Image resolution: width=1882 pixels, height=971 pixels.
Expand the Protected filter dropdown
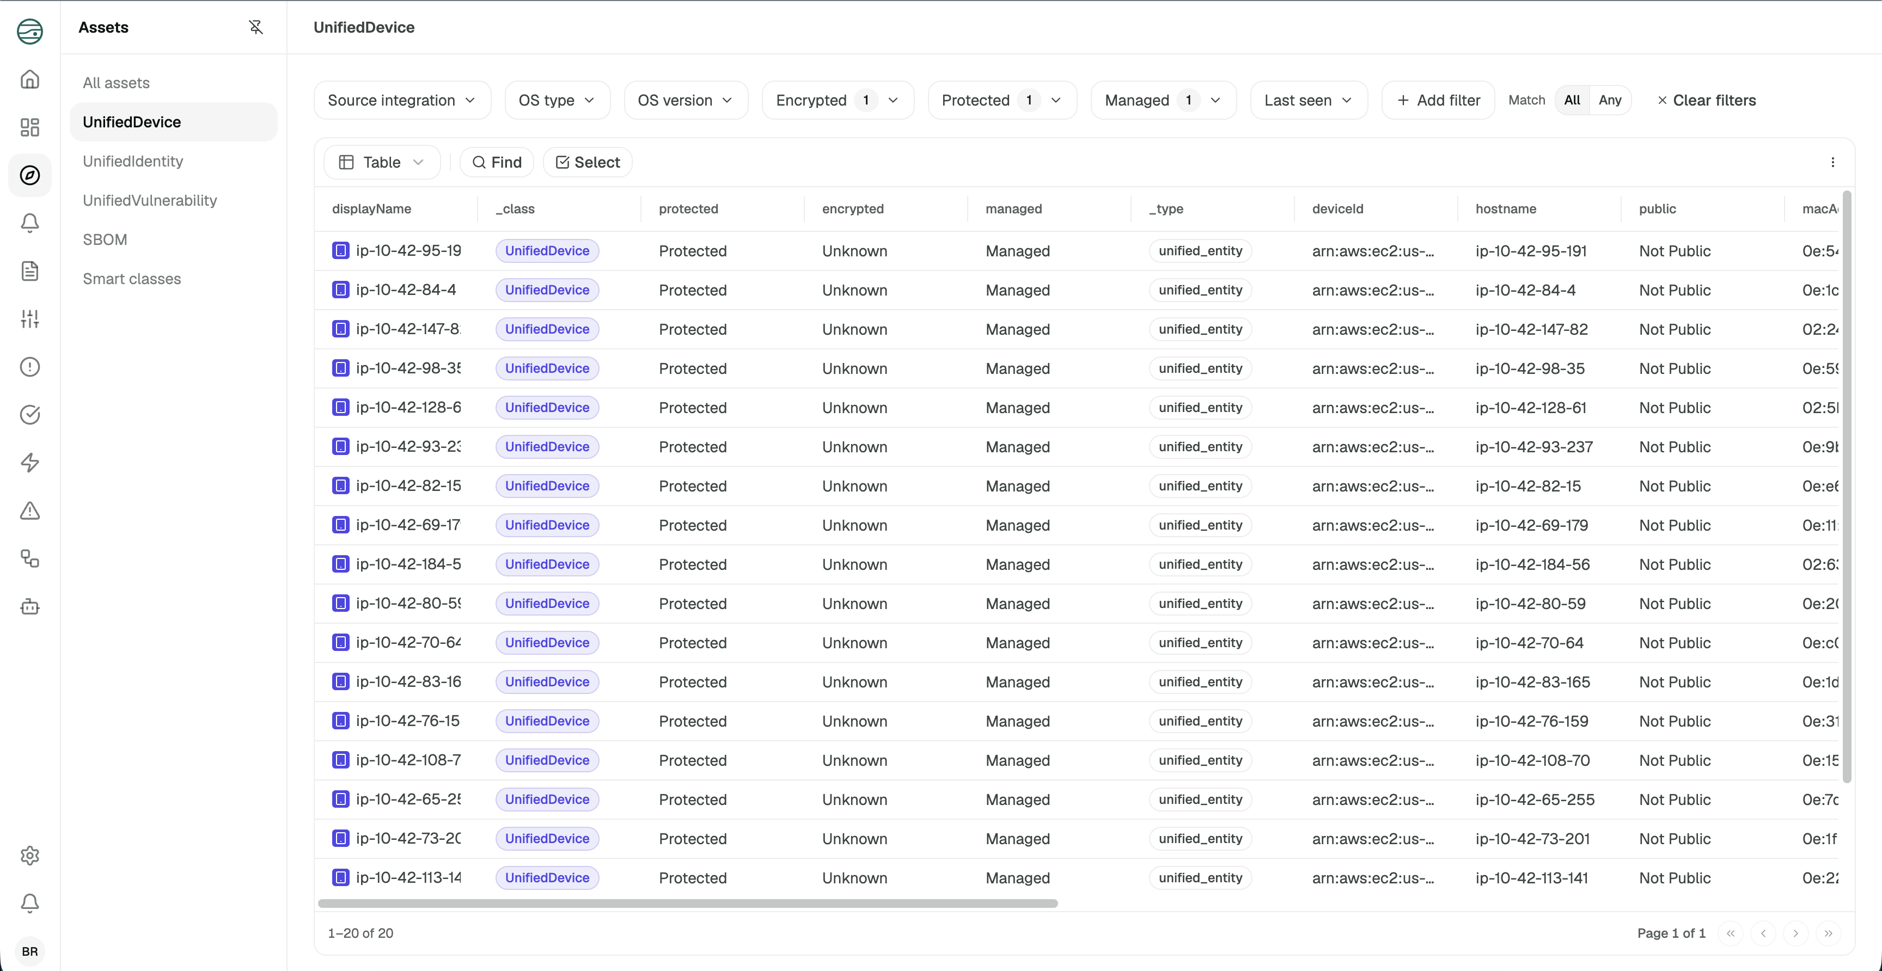(x=1001, y=100)
